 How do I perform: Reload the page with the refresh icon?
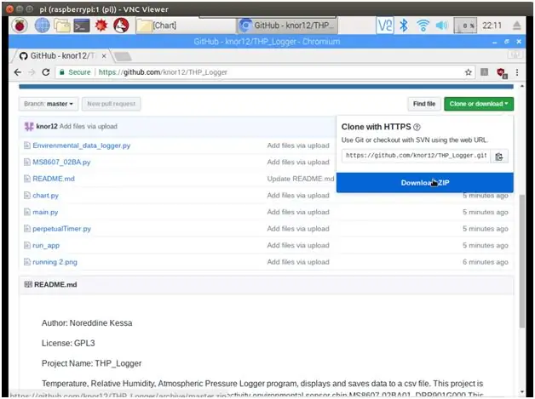pyautogui.click(x=46, y=72)
